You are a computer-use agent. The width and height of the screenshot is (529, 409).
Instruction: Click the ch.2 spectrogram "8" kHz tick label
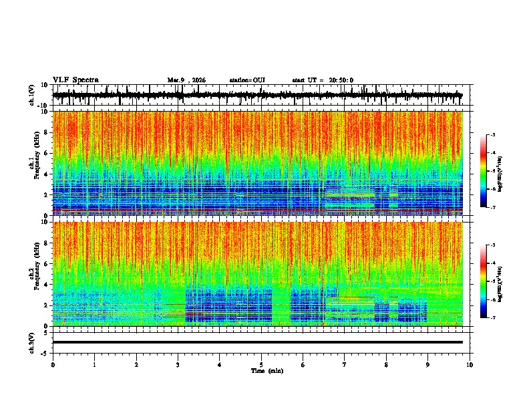tap(46, 243)
